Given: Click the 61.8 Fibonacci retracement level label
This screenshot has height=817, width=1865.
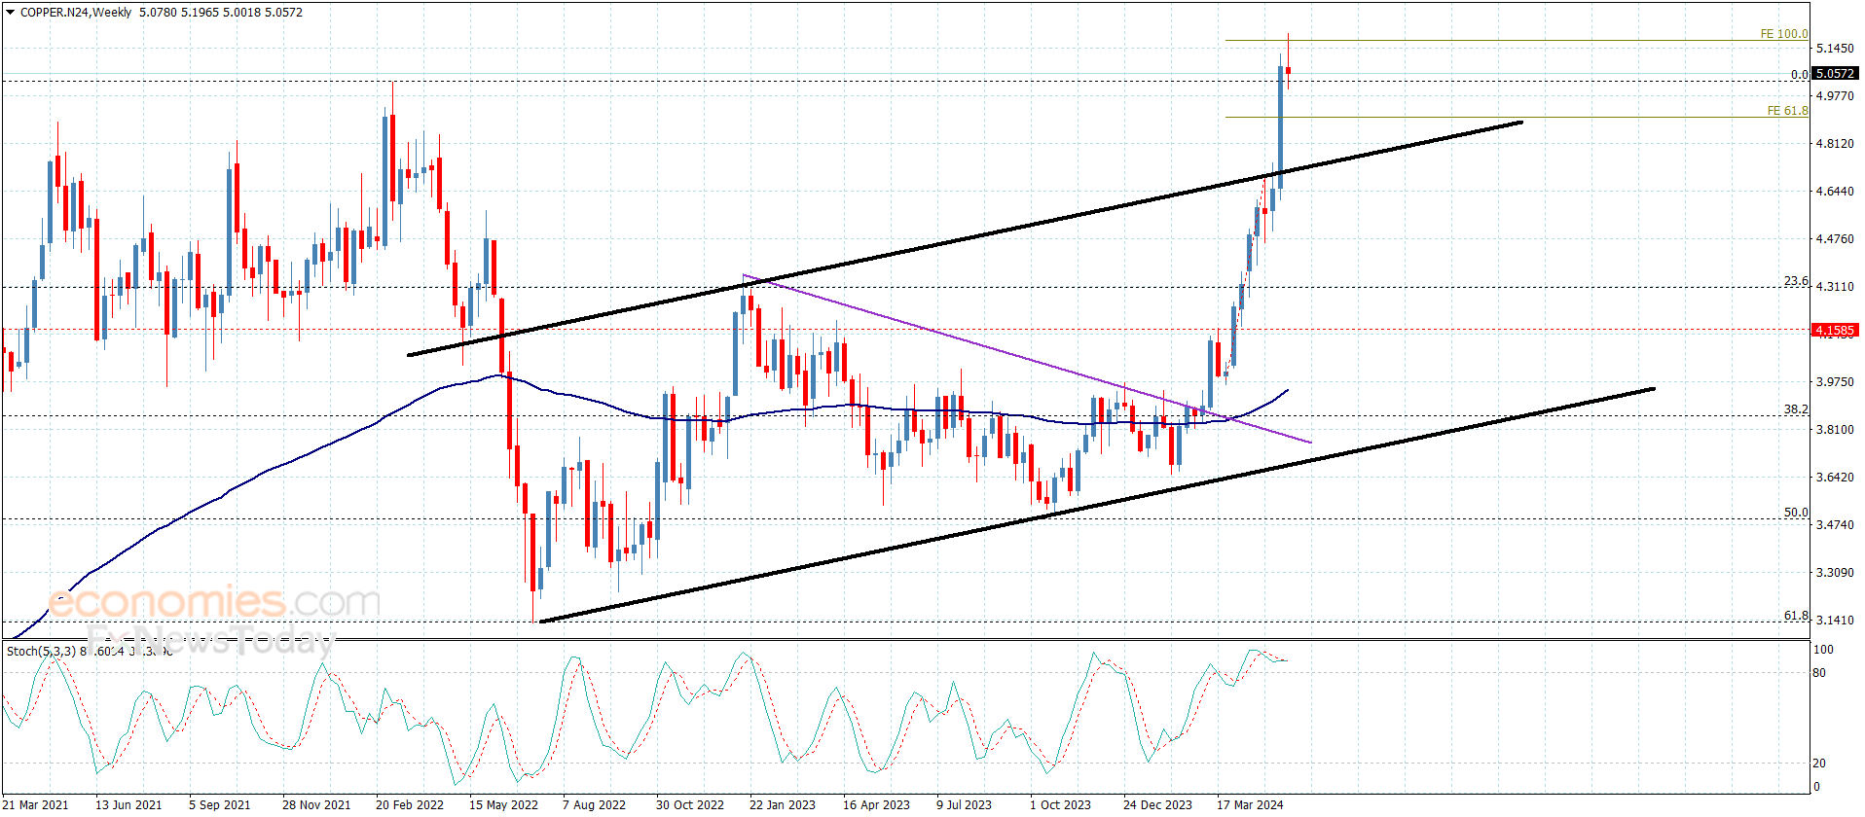Looking at the screenshot, I should [1796, 616].
